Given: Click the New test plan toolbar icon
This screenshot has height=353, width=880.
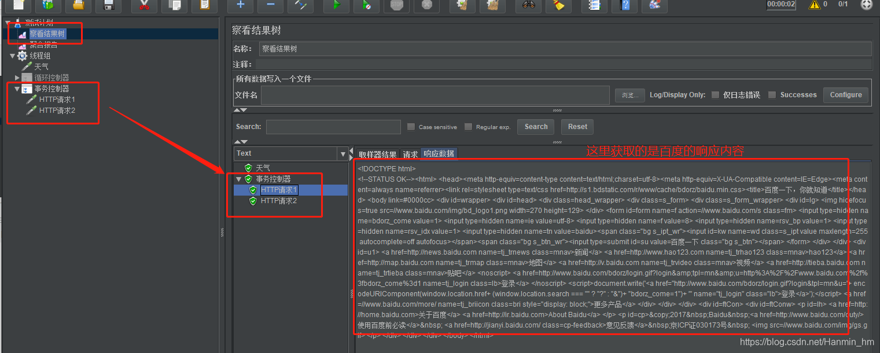Looking at the screenshot, I should 19,5.
